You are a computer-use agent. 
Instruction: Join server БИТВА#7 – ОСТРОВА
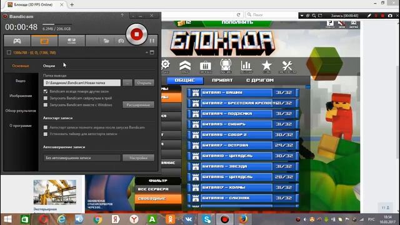[x=243, y=146]
